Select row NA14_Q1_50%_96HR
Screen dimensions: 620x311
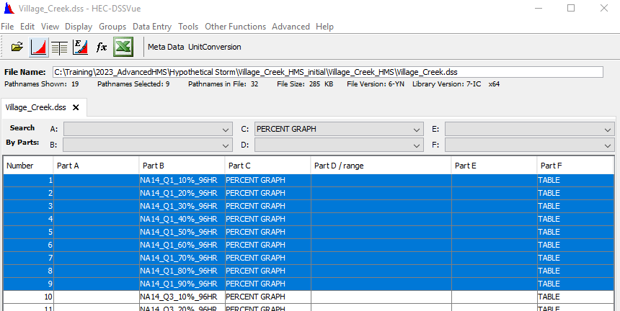coord(309,232)
